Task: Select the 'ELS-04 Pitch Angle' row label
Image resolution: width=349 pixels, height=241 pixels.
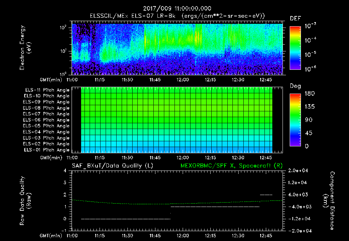Action: (x=46, y=132)
